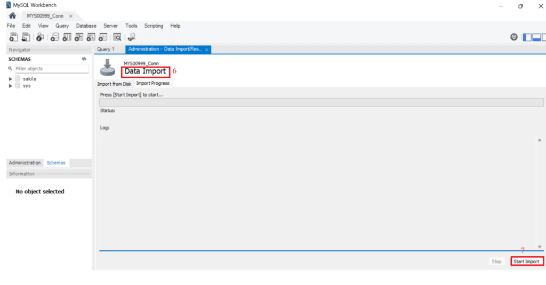The height and width of the screenshot is (285, 546).
Task: Click the import progress bar
Action: pos(322,102)
